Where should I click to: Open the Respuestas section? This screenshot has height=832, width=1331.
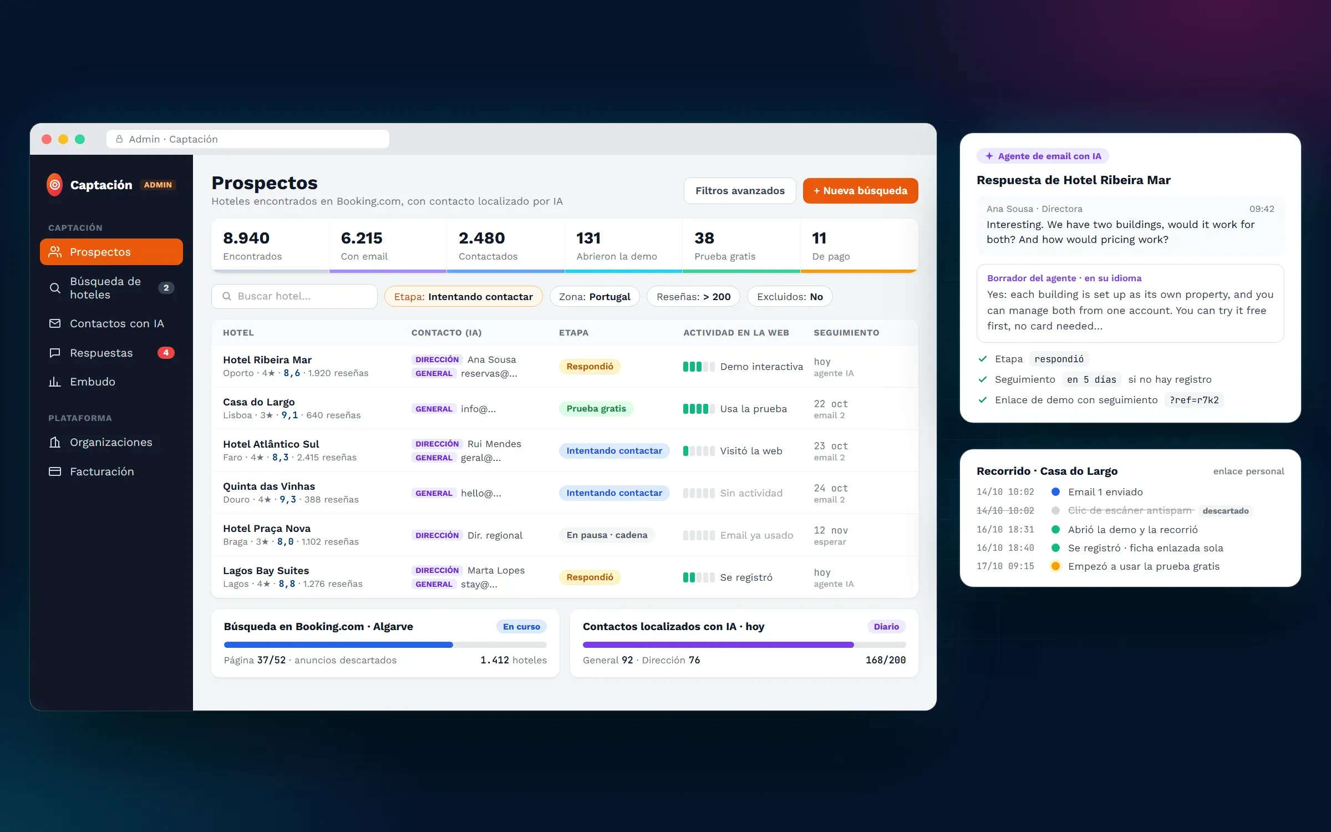[x=111, y=353]
